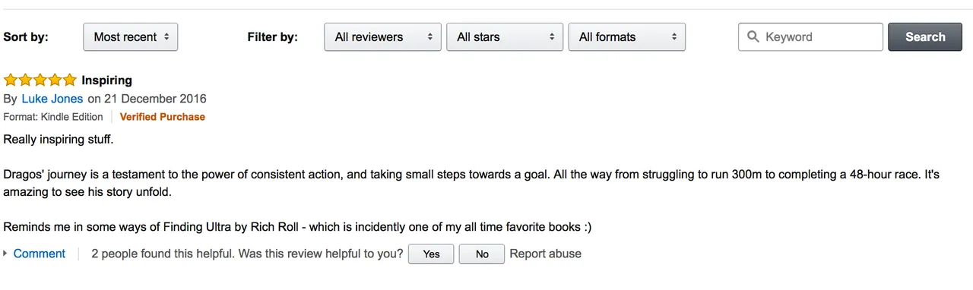
Task: Mark review helpful with Yes
Action: coord(431,254)
